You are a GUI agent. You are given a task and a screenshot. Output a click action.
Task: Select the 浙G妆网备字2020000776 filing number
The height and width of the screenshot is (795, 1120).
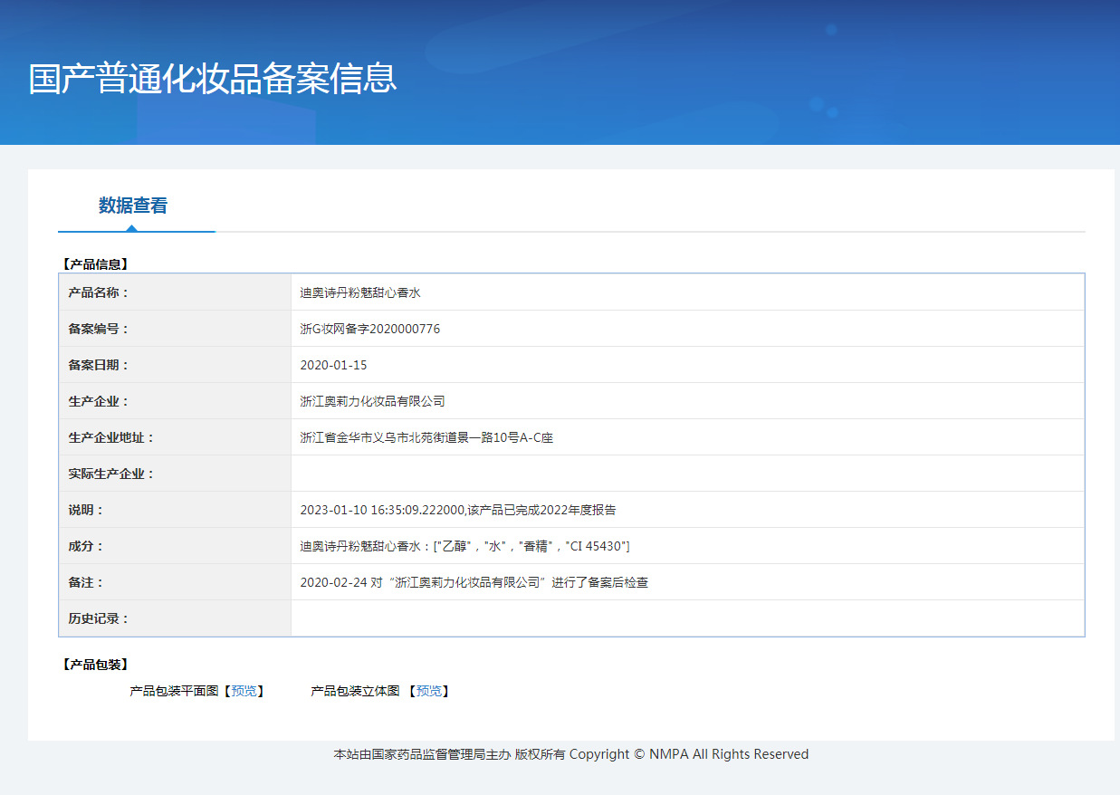click(369, 329)
